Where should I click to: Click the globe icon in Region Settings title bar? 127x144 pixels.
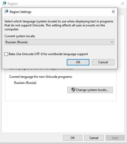[x=6, y=12]
